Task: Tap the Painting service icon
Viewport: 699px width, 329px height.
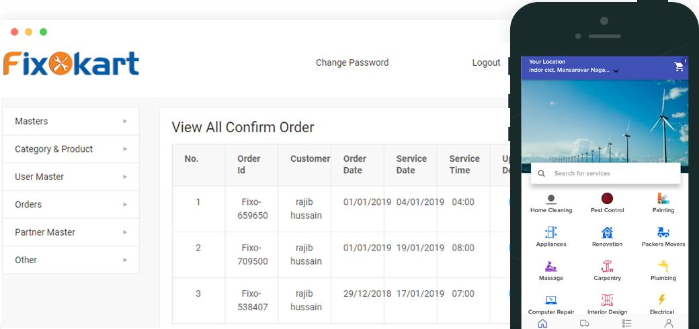Action: coord(663,199)
